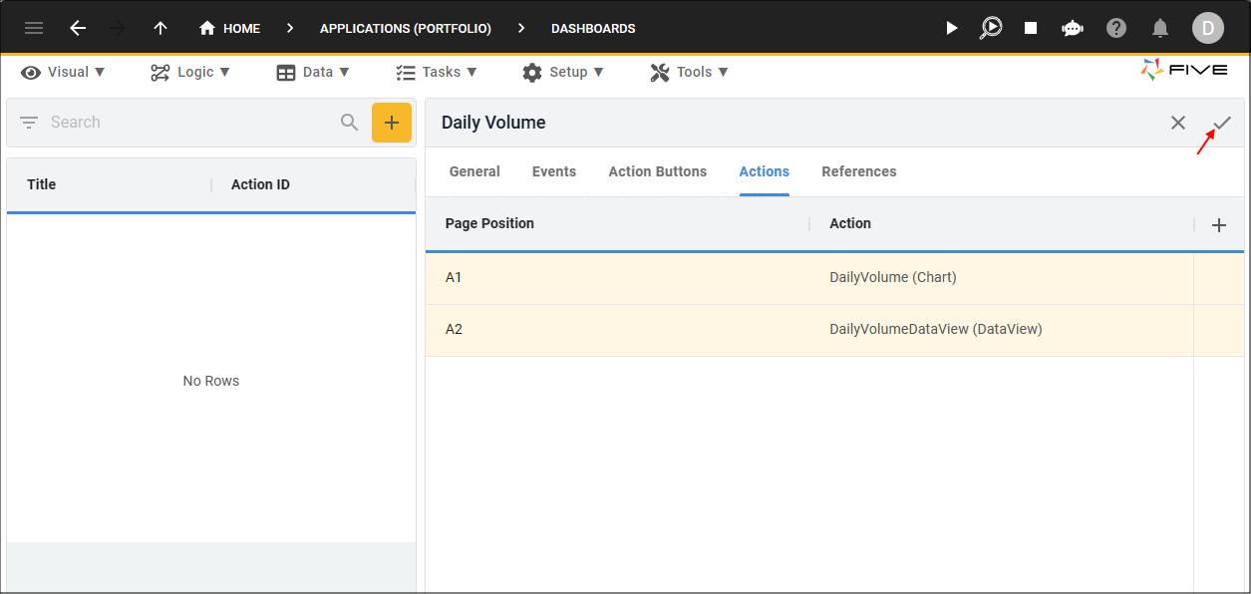Image resolution: width=1251 pixels, height=594 pixels.
Task: Click the Action column header
Action: pos(850,223)
